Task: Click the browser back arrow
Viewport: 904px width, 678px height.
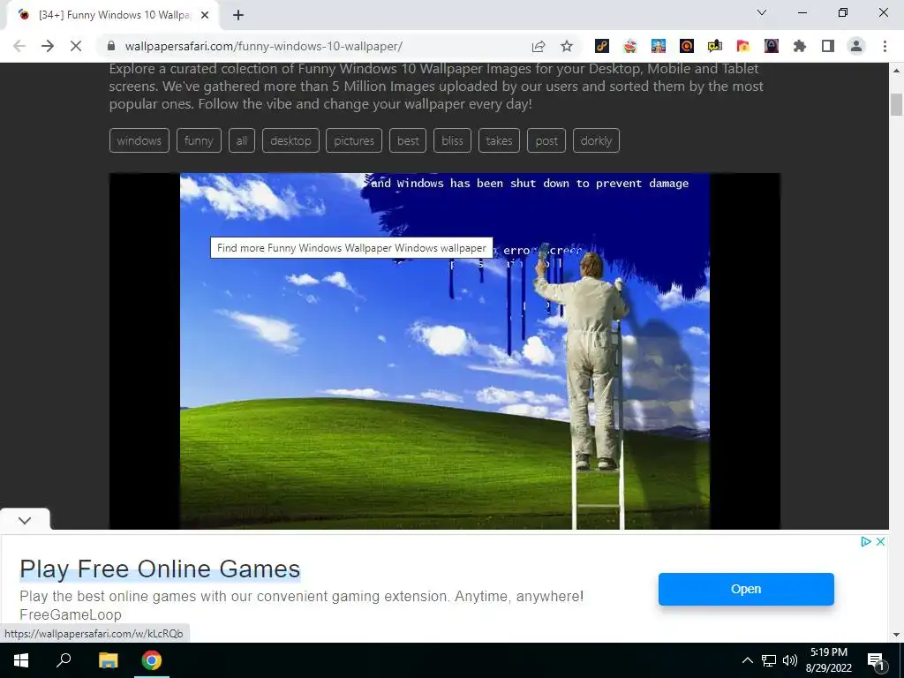Action: click(19, 46)
